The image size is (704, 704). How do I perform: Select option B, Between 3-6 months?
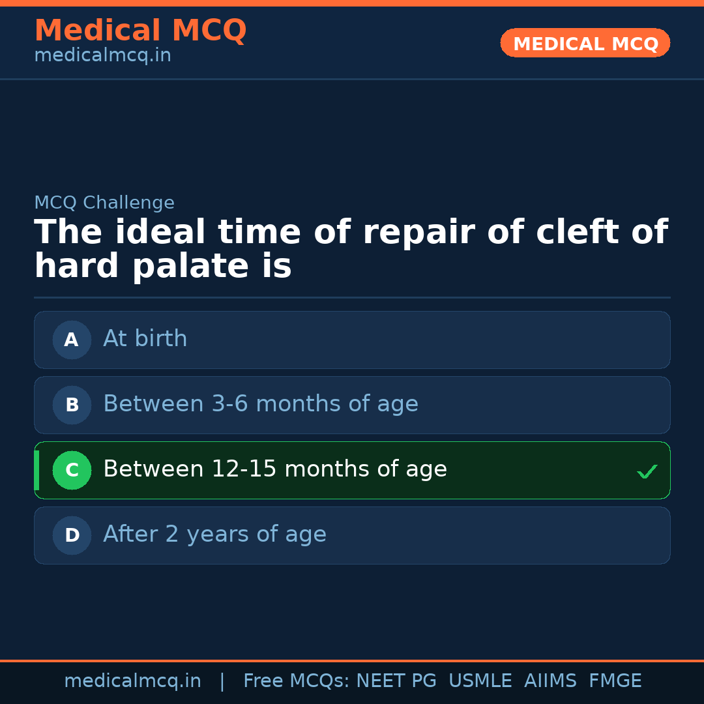click(x=352, y=405)
